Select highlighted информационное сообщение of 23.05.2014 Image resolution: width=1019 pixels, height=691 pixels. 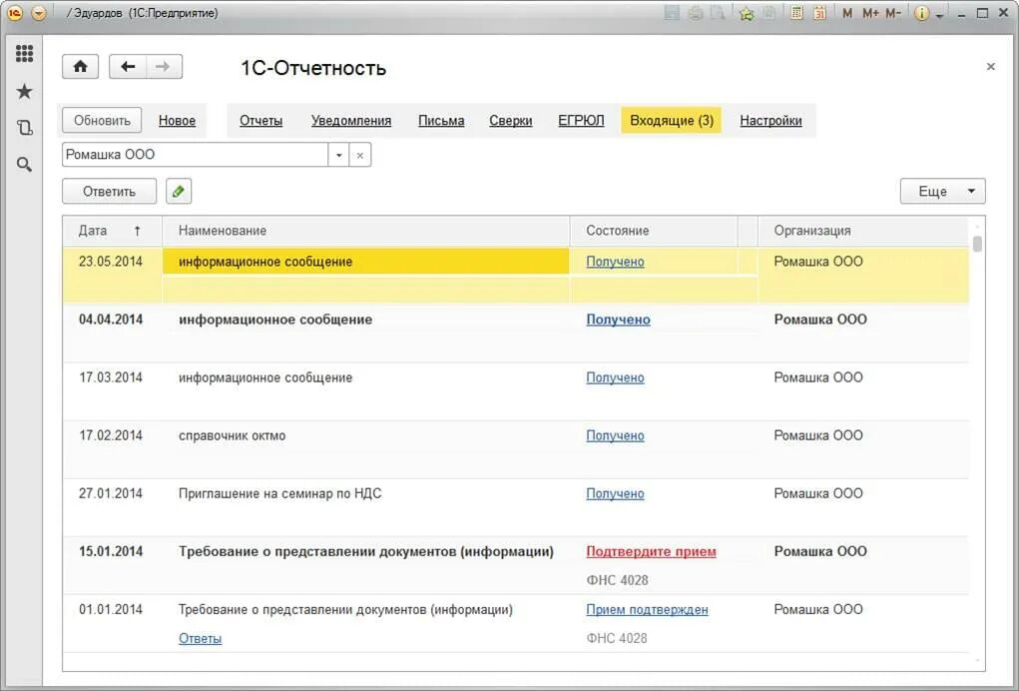pyautogui.click(x=366, y=262)
